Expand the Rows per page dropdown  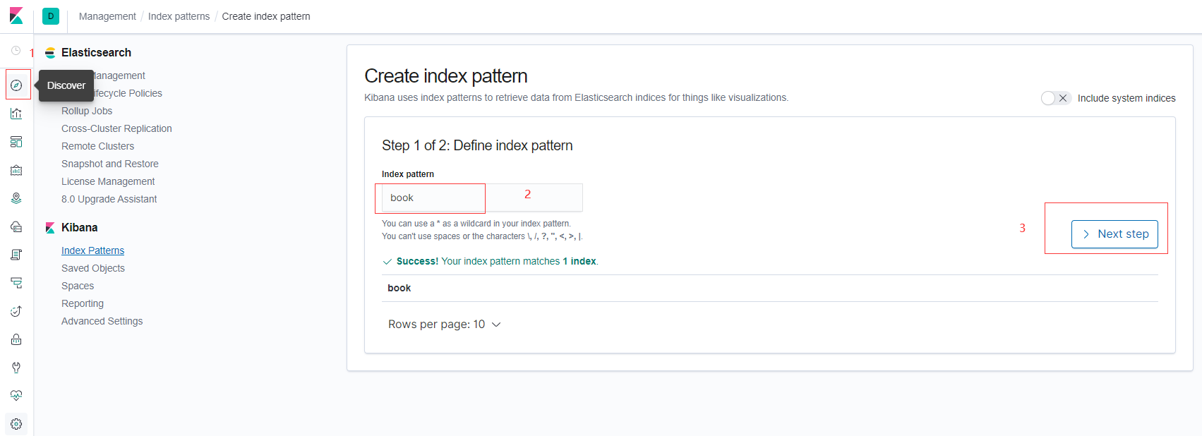point(445,325)
